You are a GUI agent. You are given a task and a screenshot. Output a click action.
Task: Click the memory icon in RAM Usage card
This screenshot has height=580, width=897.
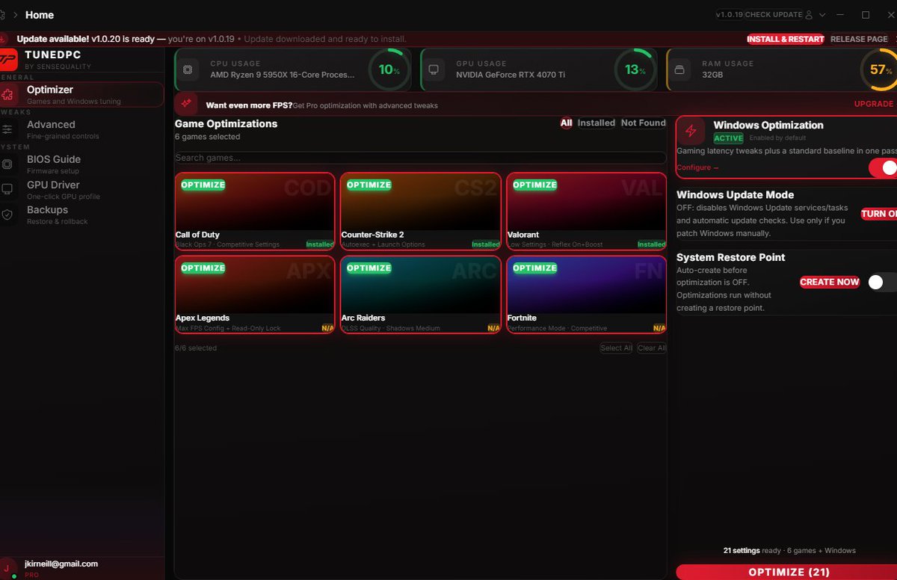click(x=679, y=70)
